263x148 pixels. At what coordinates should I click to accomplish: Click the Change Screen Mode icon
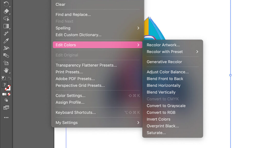pyautogui.click(x=6, y=108)
